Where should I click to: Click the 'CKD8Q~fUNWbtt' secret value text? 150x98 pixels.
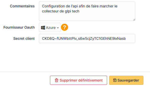coord(84,38)
